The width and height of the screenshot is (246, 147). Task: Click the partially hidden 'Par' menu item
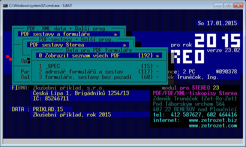click(x=25, y=71)
